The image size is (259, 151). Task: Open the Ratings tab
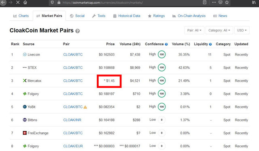(x=157, y=16)
